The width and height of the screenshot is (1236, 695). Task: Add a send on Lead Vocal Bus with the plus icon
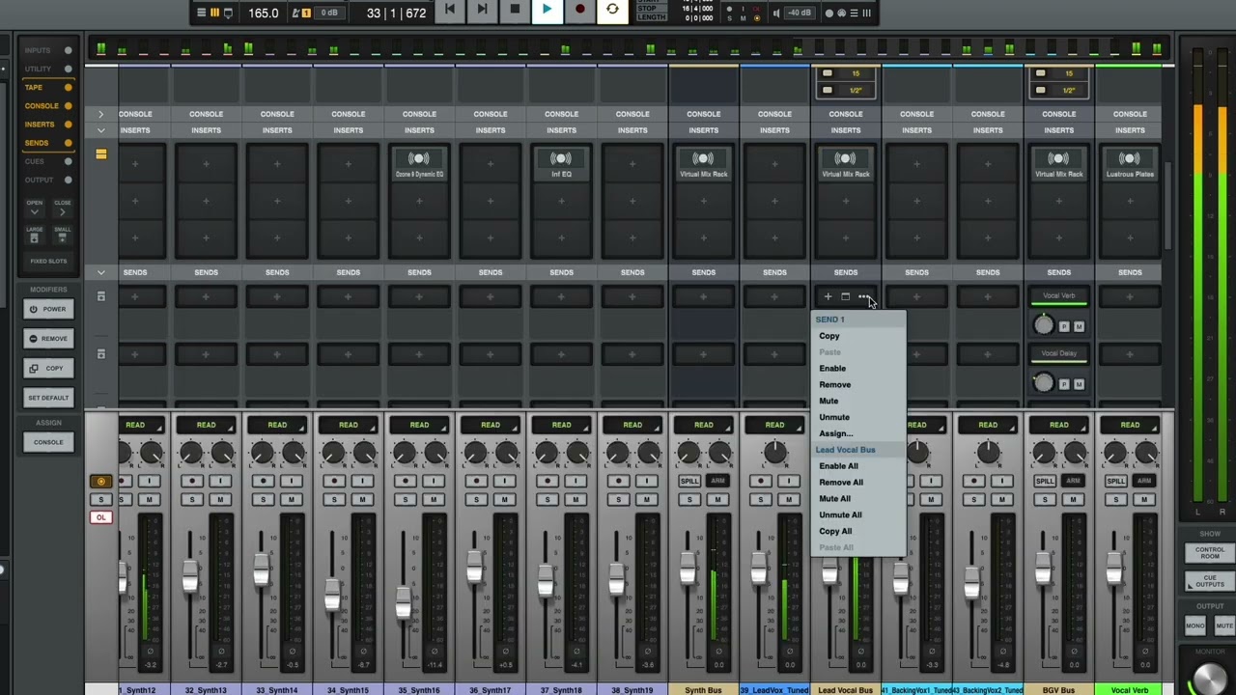click(828, 297)
